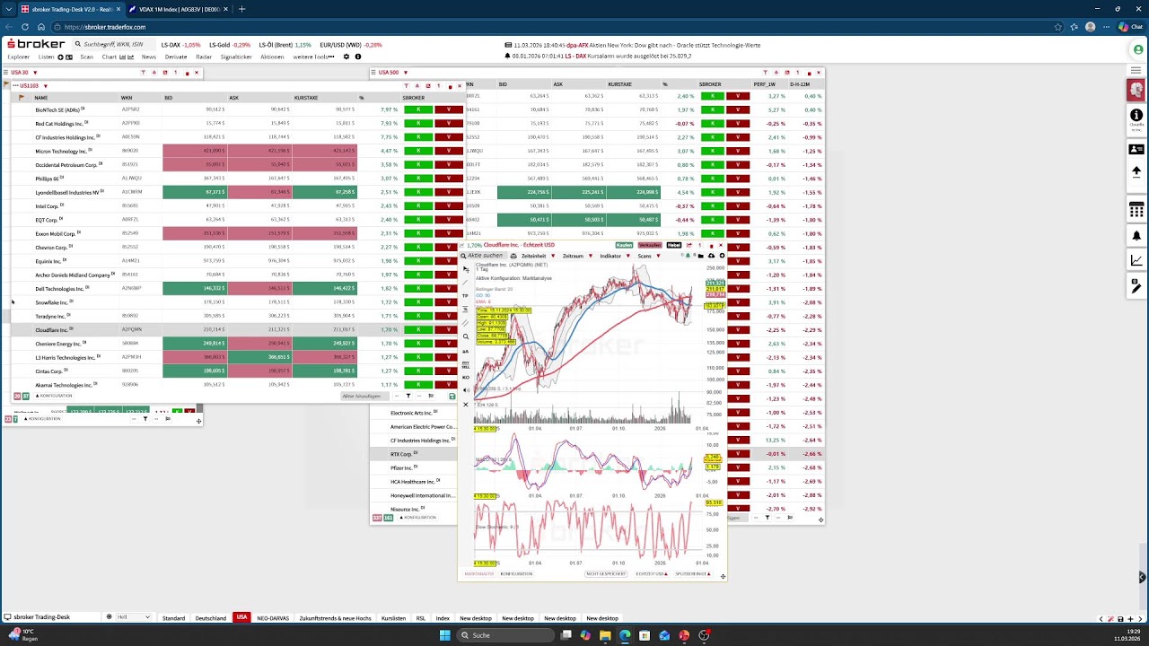1149x646 pixels.
Task: Select the aA text annotation tool
Action: point(465,351)
